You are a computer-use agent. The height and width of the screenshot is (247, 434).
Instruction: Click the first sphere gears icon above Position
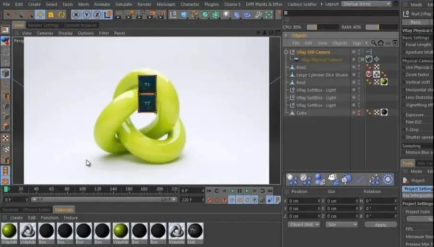292,179
